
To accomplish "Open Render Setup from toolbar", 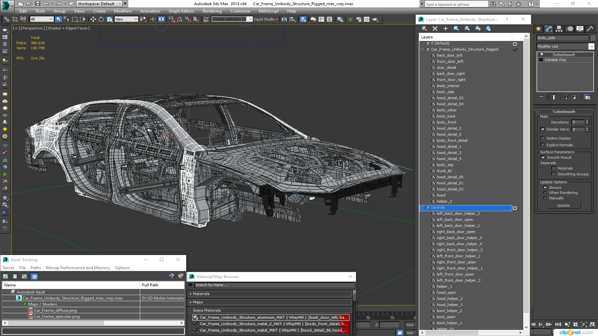I will (358, 19).
